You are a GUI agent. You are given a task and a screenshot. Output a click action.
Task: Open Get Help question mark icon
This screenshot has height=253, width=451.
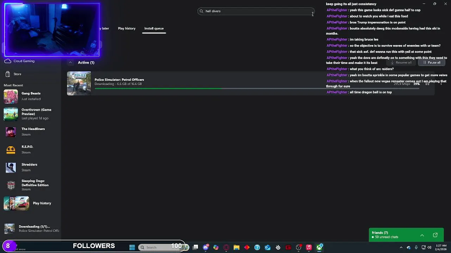tap(257, 247)
